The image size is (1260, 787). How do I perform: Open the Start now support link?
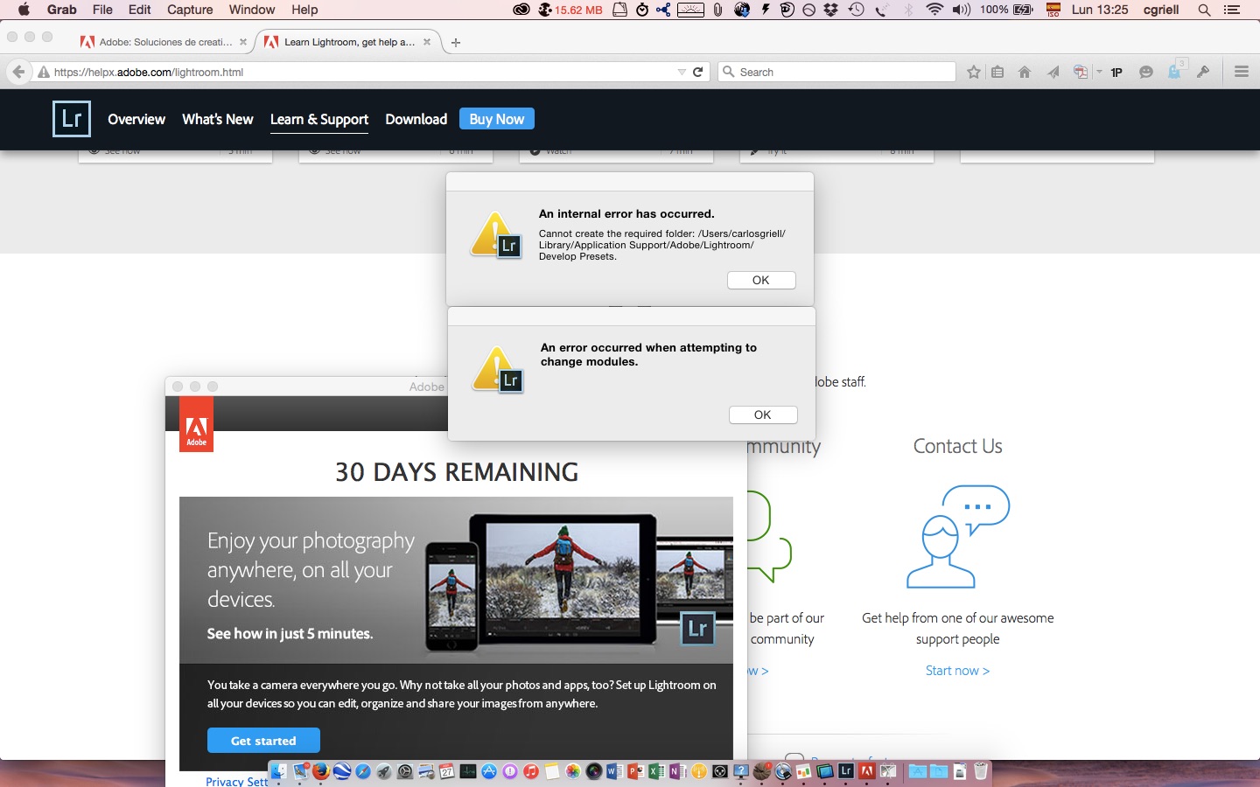(957, 671)
